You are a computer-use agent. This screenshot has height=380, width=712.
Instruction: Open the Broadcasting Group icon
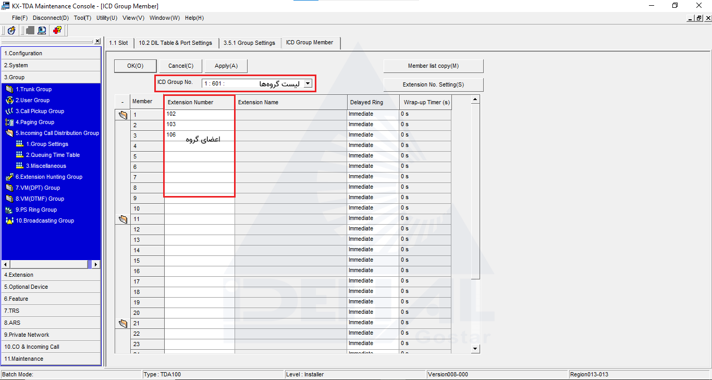(9, 220)
